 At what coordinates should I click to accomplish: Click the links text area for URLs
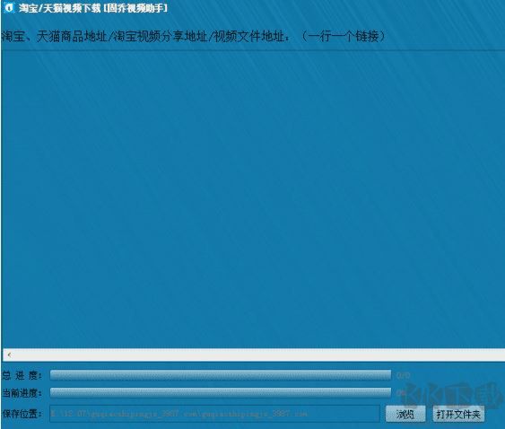[x=253, y=199]
